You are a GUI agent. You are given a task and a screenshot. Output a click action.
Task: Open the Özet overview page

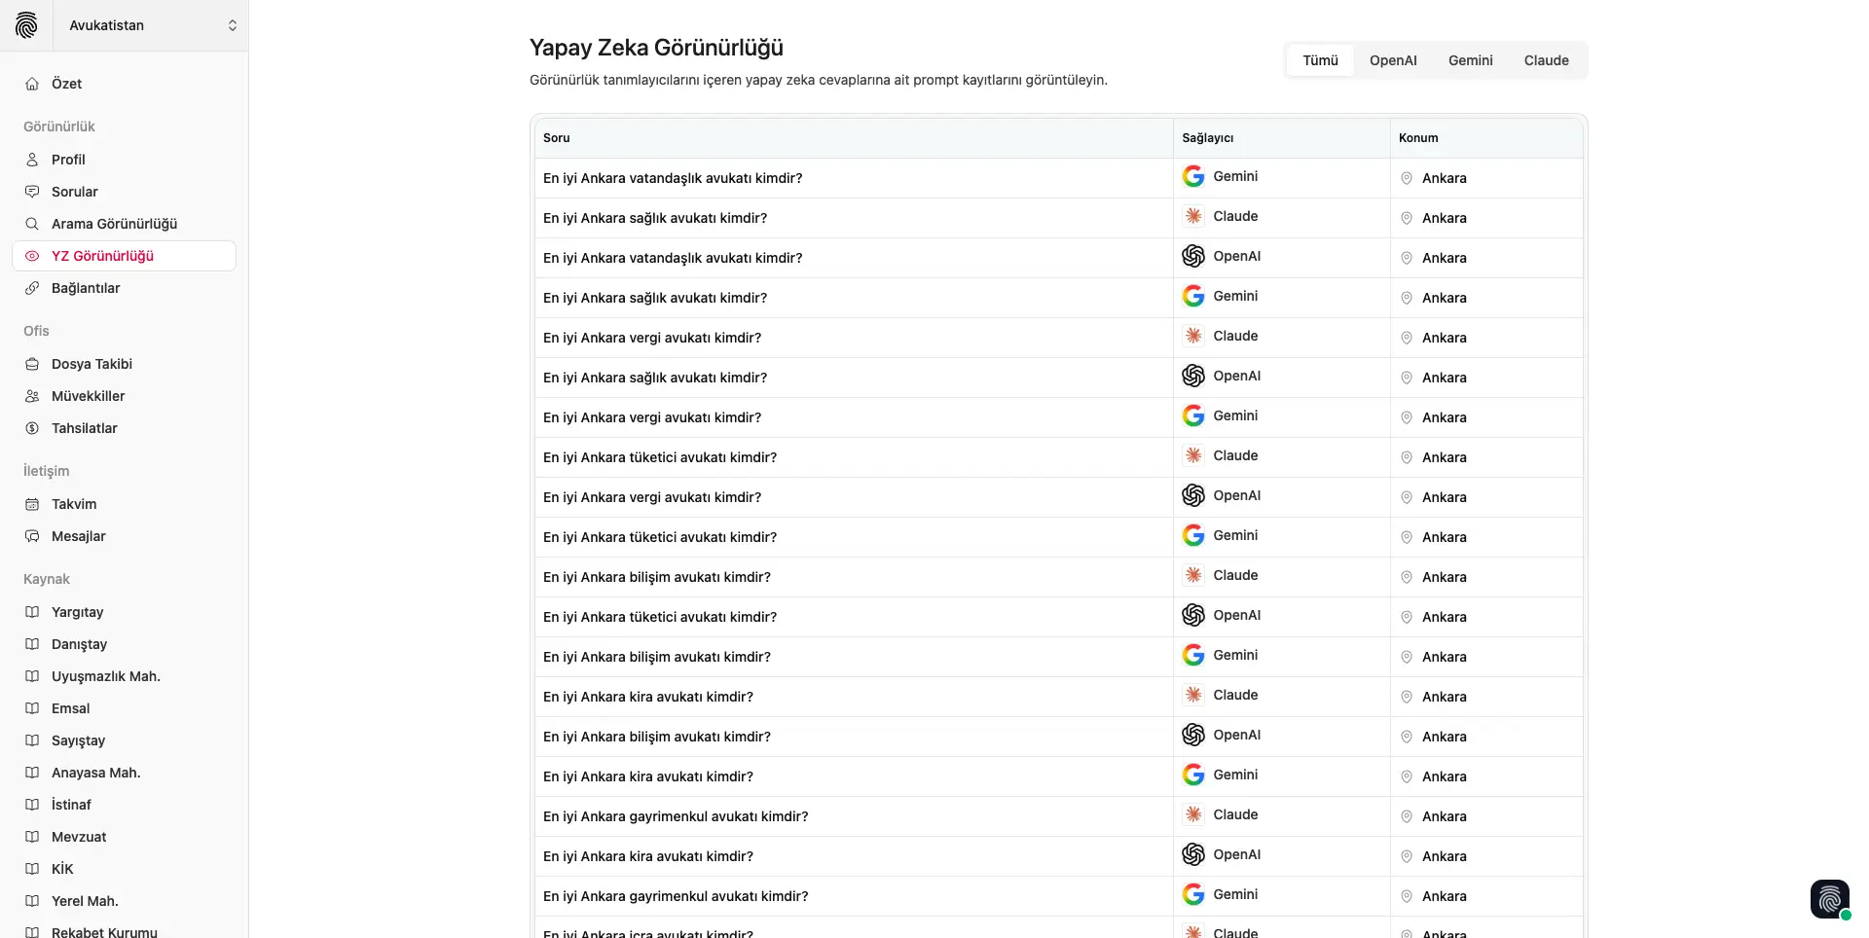[66, 83]
